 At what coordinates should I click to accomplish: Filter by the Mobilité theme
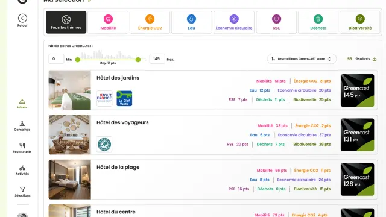pos(108,22)
